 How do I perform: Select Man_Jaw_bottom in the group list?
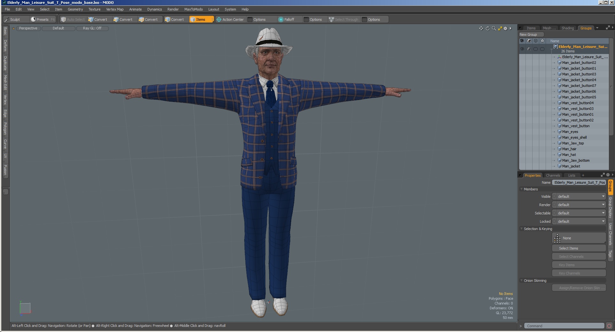(x=576, y=160)
